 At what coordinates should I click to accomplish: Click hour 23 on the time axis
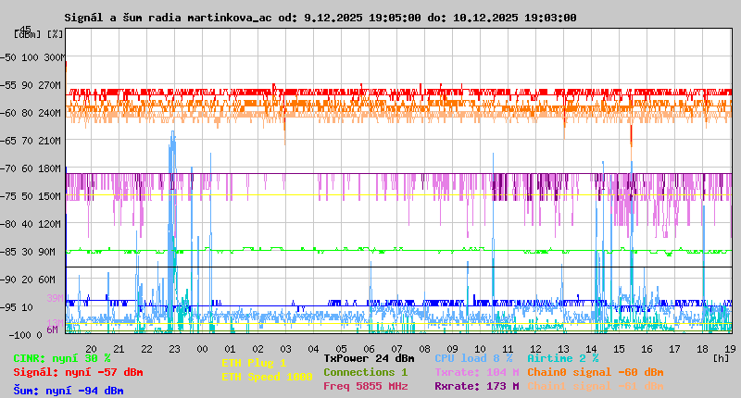pyautogui.click(x=174, y=347)
